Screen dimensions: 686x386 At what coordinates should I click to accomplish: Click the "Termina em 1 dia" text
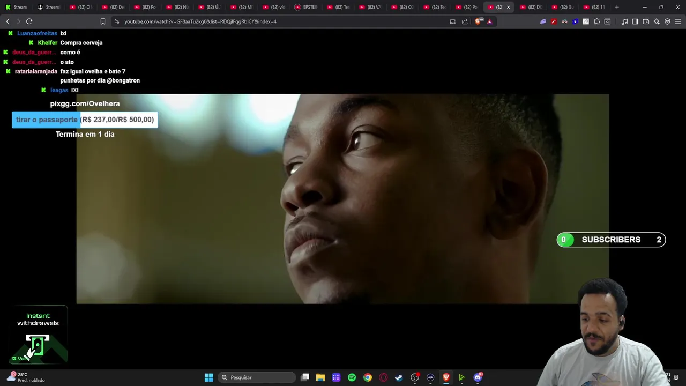click(x=85, y=134)
